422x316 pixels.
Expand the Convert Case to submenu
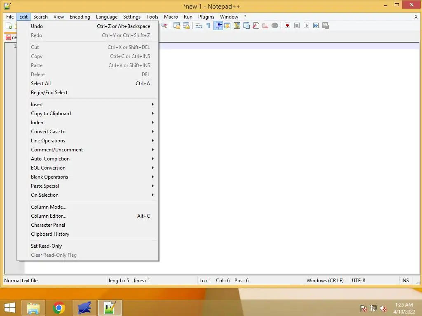point(93,132)
